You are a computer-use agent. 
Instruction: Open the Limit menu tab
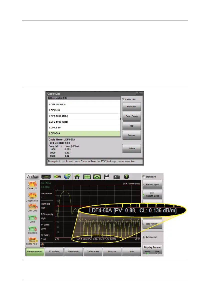coord(131,252)
